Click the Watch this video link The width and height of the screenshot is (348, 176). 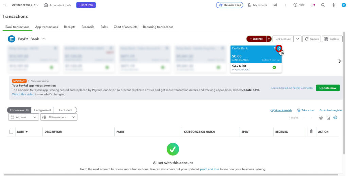pos(23,94)
